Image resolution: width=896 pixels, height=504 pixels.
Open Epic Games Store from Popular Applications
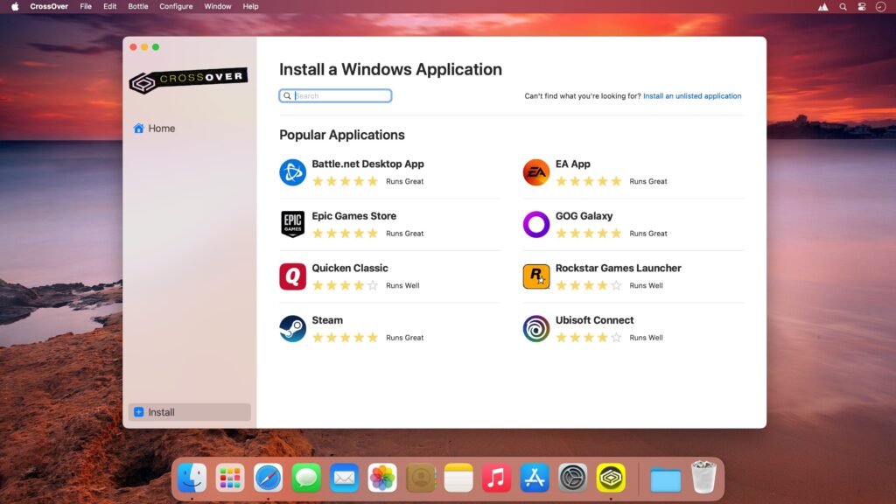tap(293, 224)
